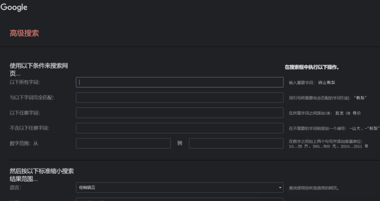Click the 然后按以下标准缩小搜索结果范围 heading
Image resolution: width=380 pixels, height=201 pixels.
pos(41,175)
